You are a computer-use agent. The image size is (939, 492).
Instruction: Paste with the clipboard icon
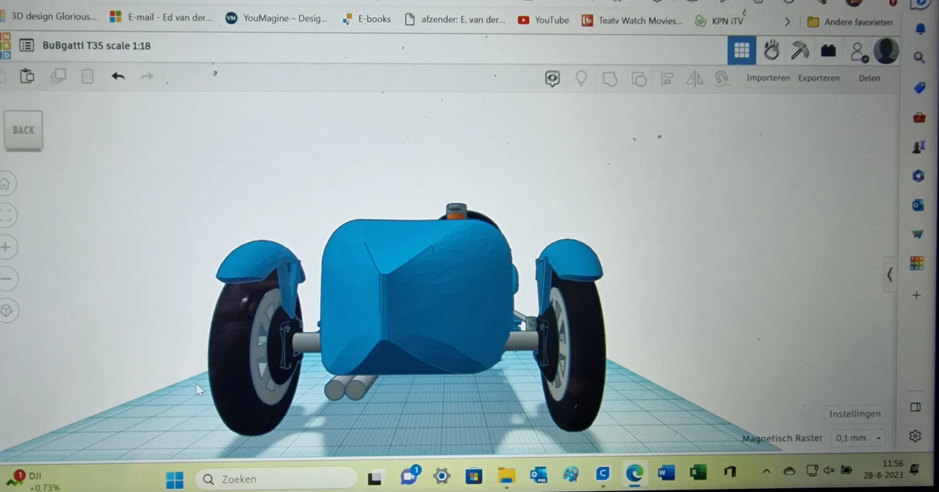pos(27,76)
